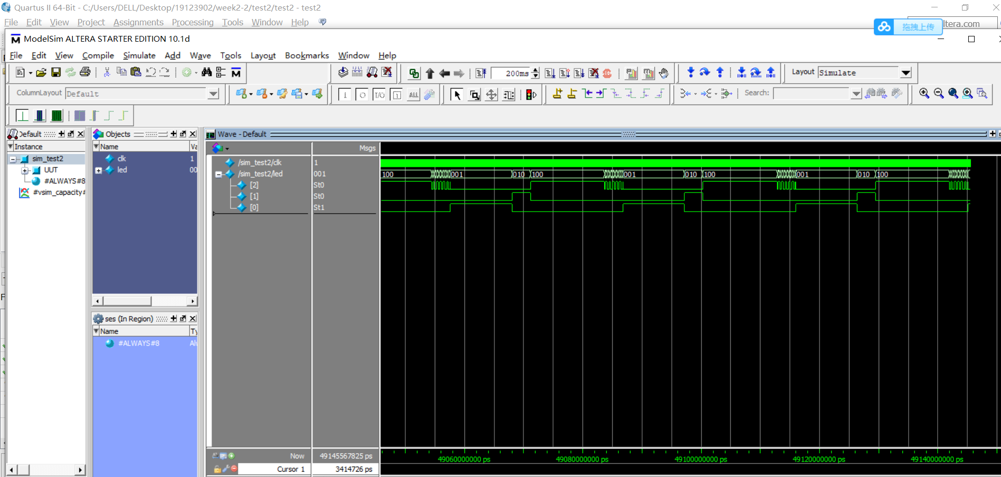Click the Run simulation icon
Screen dimensions: 1001x477
tap(550, 73)
